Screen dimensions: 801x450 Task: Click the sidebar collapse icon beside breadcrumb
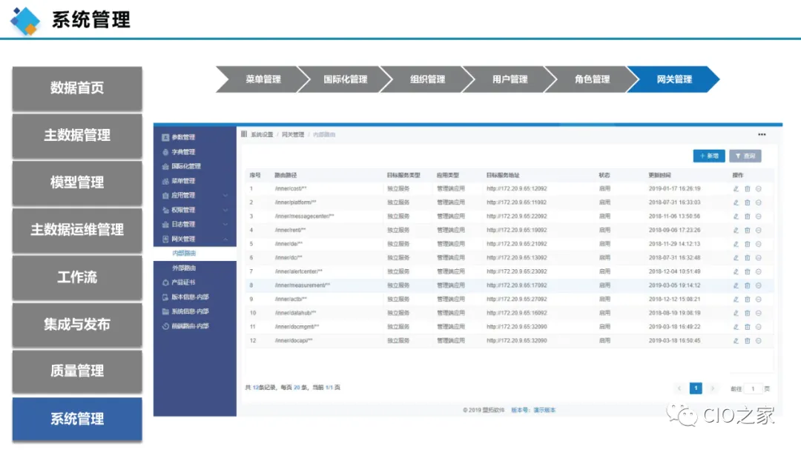[244, 134]
